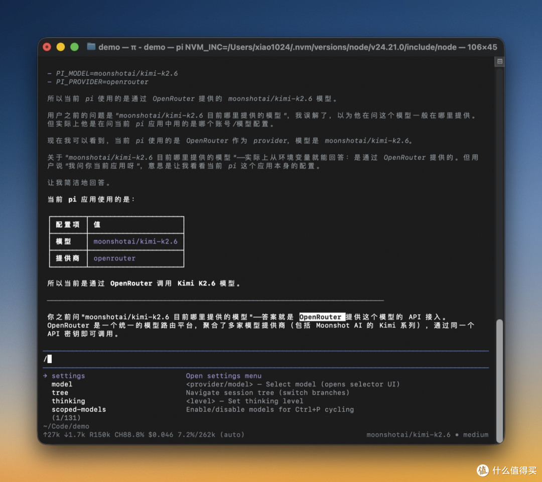Select the 'settings' command in the list
The width and height of the screenshot is (542, 482).
click(68, 376)
